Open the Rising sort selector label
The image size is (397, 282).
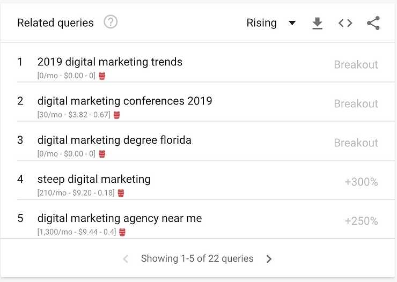pos(262,23)
